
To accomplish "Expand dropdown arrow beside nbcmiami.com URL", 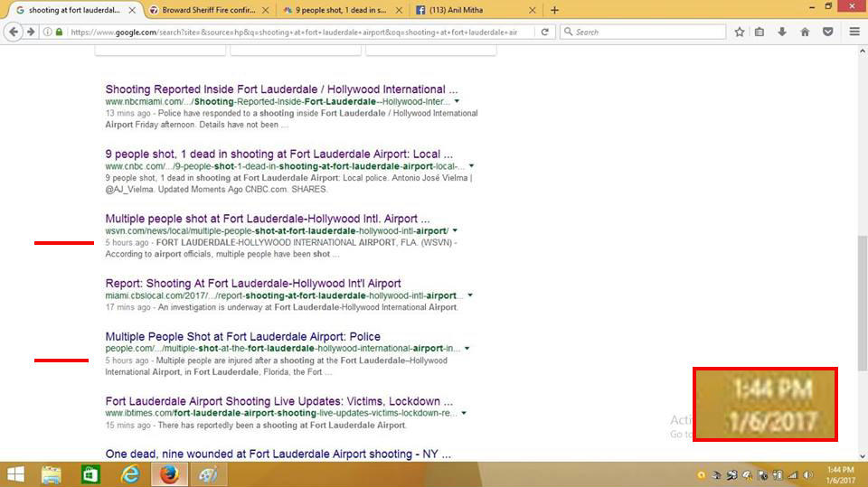I will pos(457,101).
